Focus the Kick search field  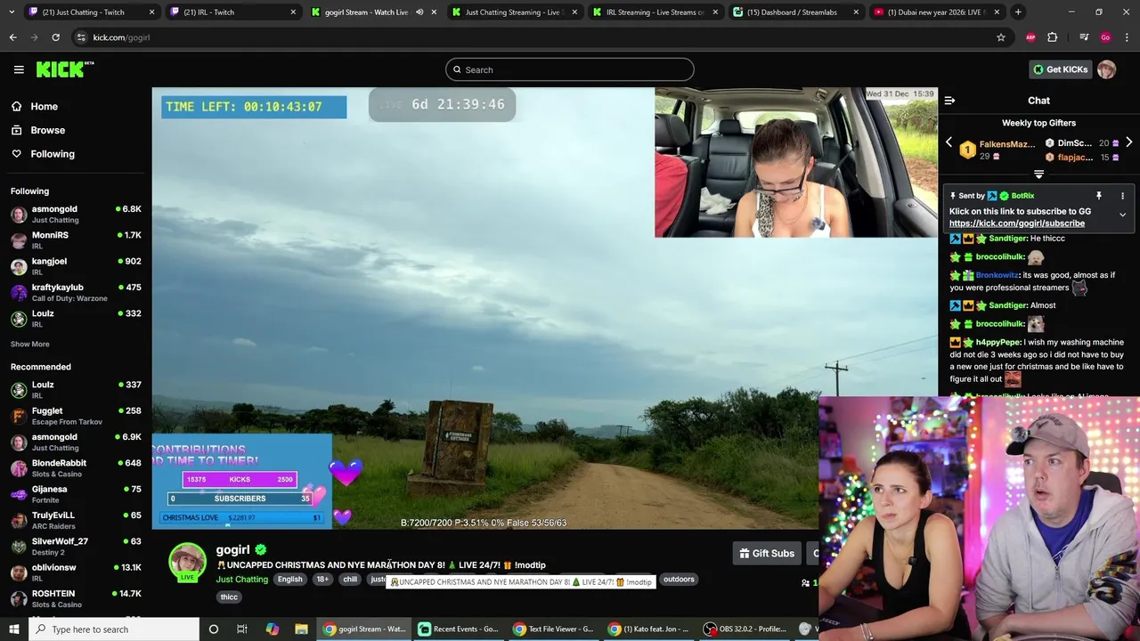(x=570, y=69)
